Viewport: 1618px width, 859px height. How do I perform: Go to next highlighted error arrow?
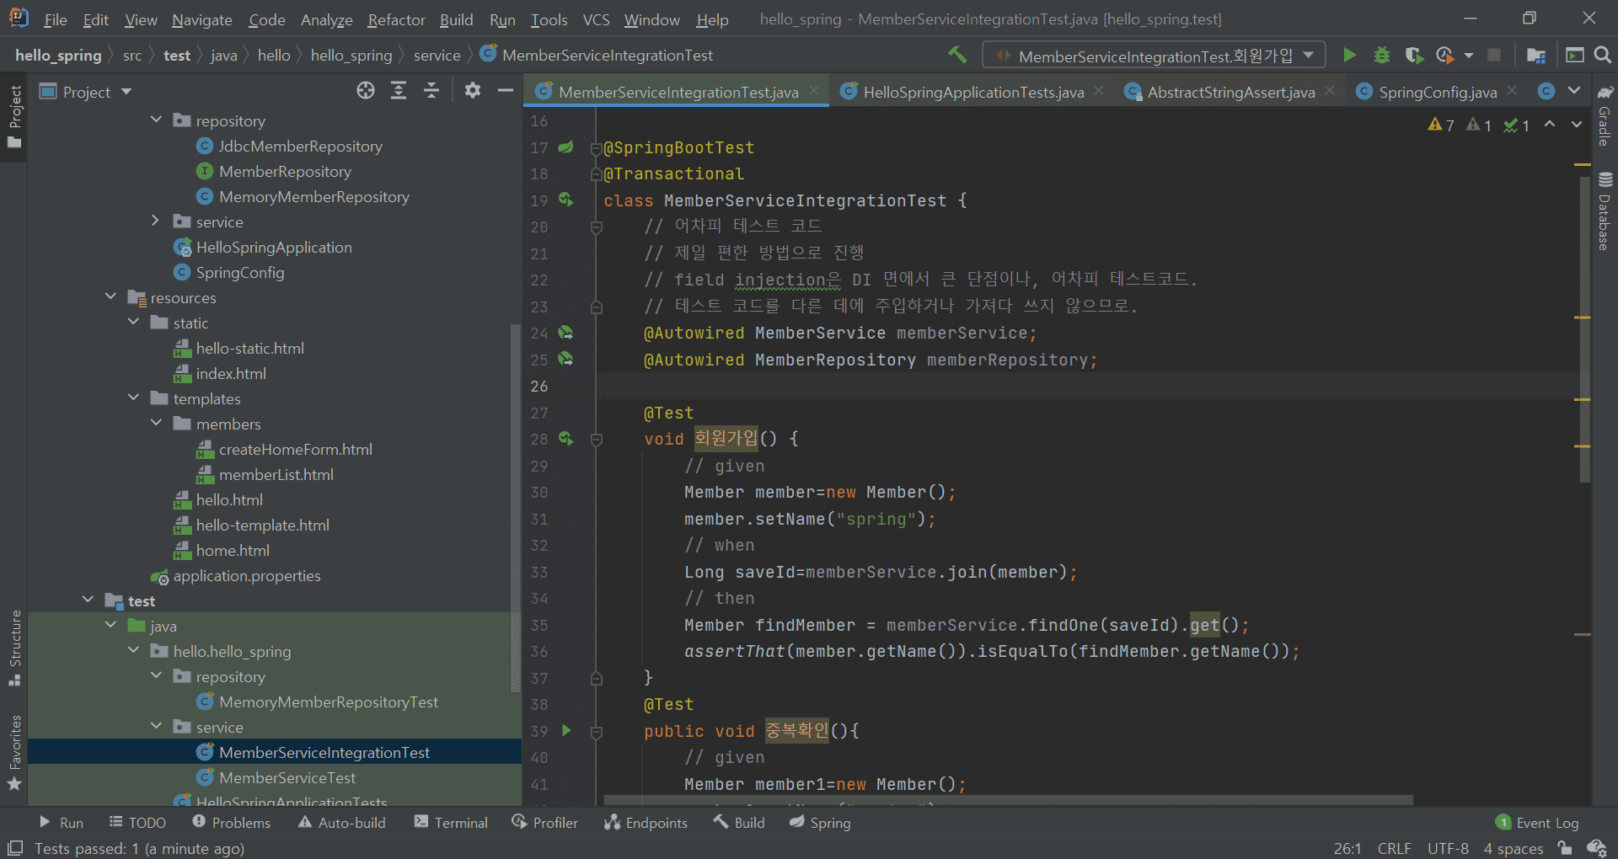tap(1577, 125)
